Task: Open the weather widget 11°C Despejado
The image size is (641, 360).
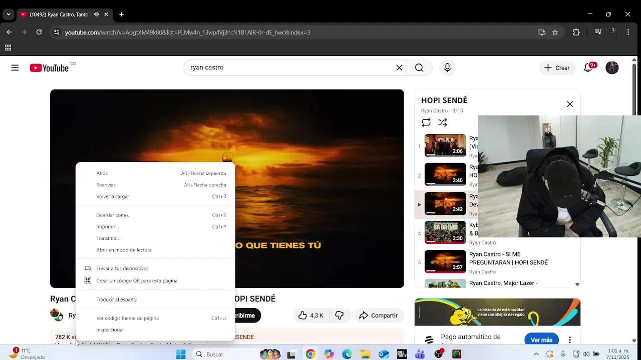Action: (x=28, y=353)
